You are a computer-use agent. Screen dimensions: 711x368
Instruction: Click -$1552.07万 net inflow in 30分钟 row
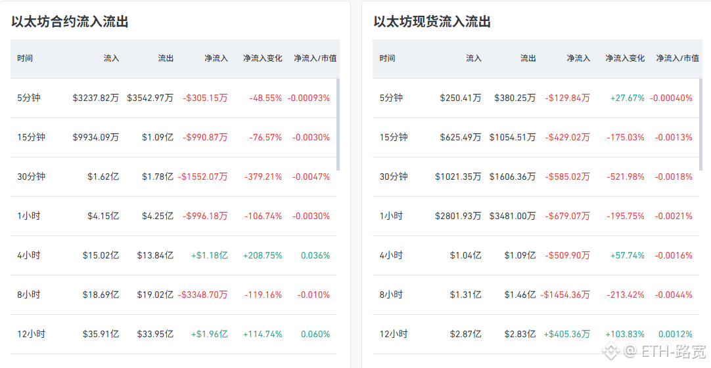pyautogui.click(x=202, y=177)
